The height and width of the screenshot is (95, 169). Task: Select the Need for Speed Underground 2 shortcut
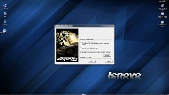(x=163, y=15)
